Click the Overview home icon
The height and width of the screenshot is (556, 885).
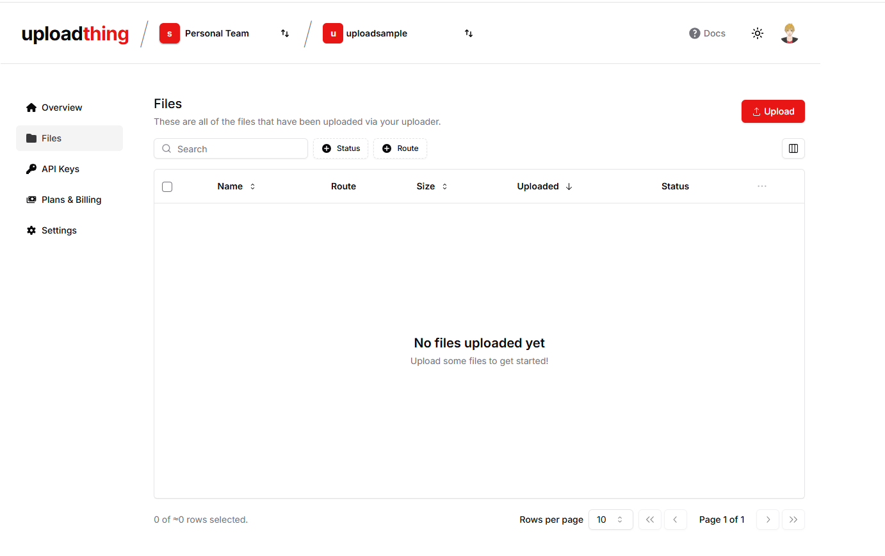tap(31, 107)
